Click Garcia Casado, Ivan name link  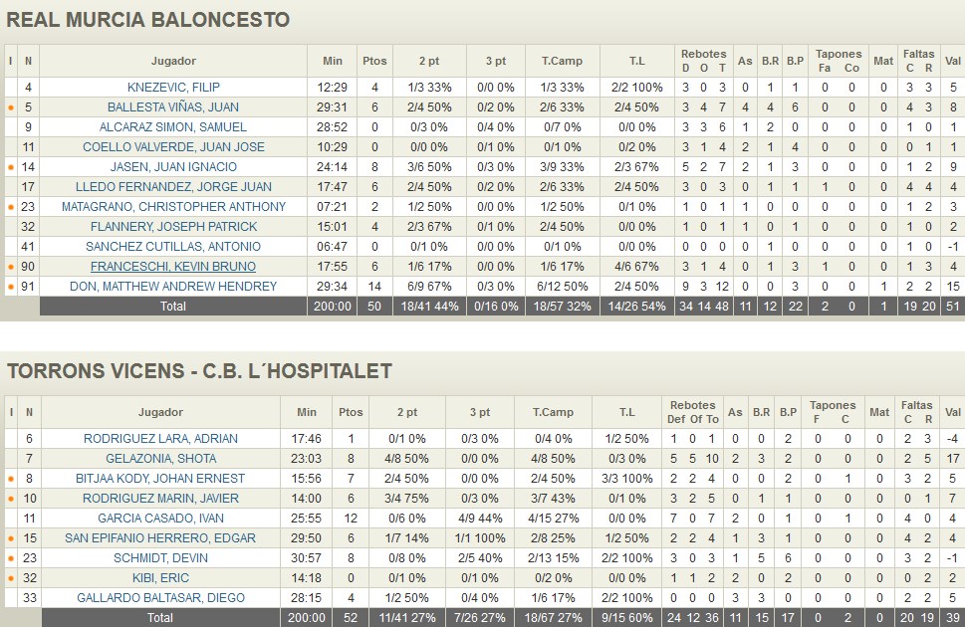[x=160, y=519]
